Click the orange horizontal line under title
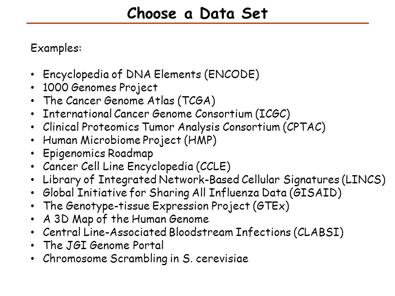The width and height of the screenshot is (395, 296). 197,23
